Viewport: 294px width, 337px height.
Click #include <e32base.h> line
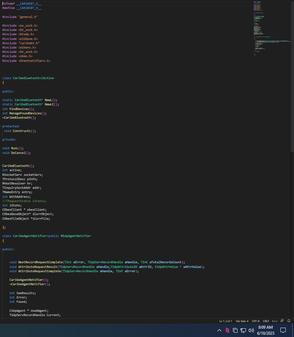point(20,39)
